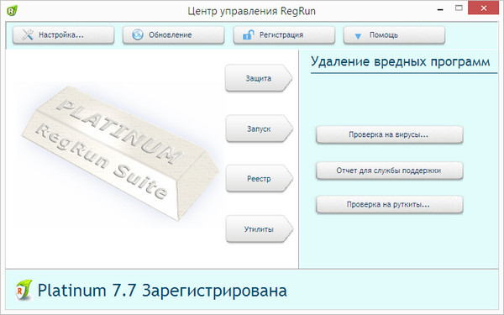
Task: Click the RegRun logo in status bar
Action: [24, 290]
